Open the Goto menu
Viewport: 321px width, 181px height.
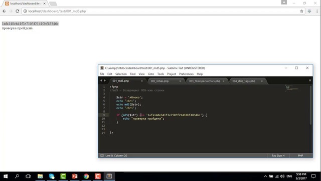(x=151, y=74)
